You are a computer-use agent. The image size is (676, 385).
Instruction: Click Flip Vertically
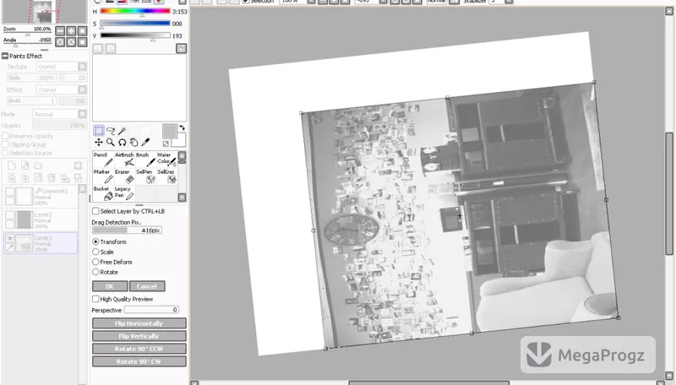[x=139, y=336]
